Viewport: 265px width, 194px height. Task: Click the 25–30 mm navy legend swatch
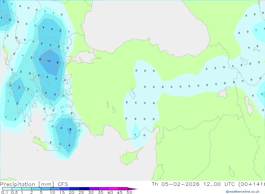coord(84,189)
